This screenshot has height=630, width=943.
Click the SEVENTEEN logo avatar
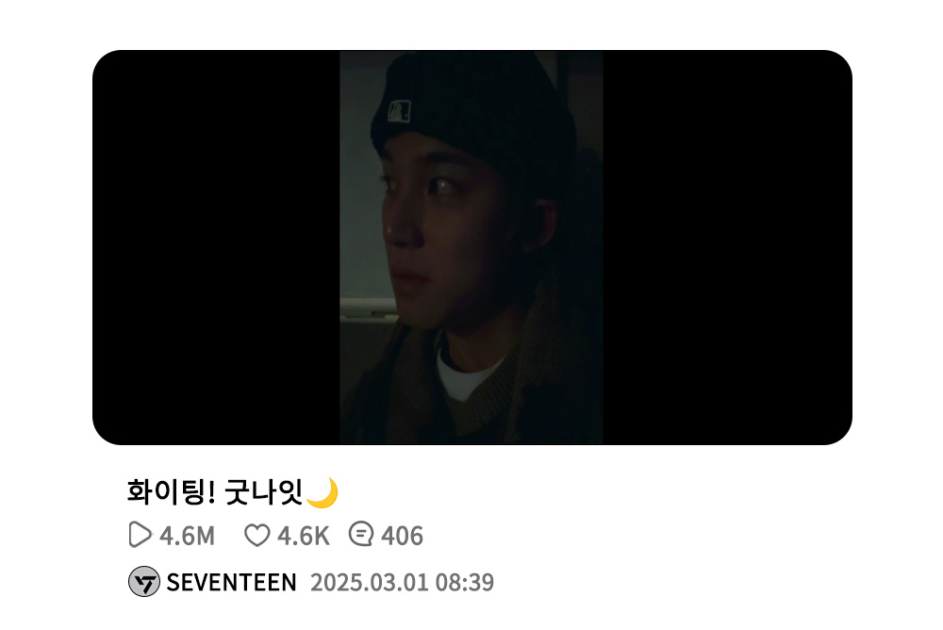click(x=143, y=582)
